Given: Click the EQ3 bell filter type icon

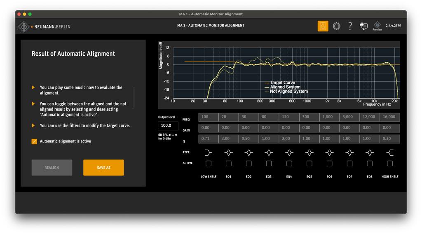Looking at the screenshot, I should [269, 153].
